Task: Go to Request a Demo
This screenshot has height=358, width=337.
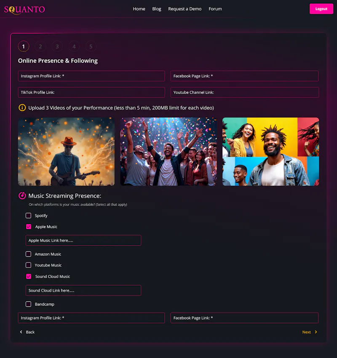Action: tap(185, 9)
